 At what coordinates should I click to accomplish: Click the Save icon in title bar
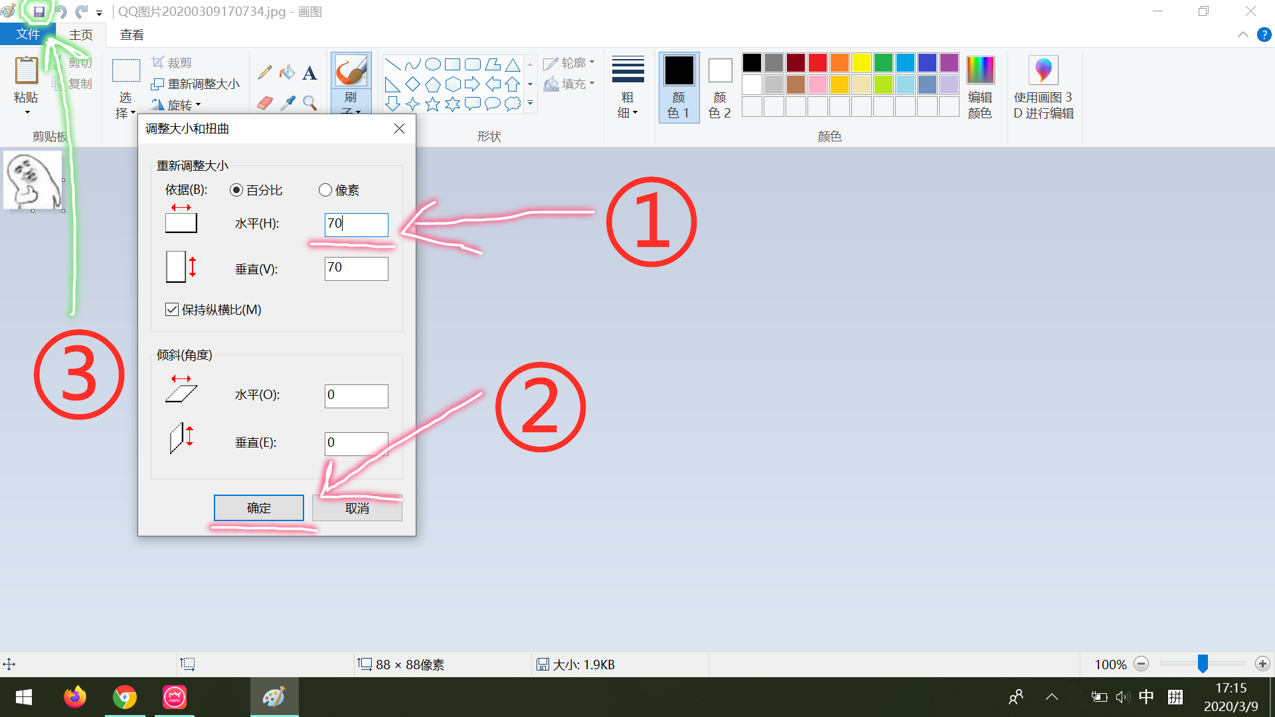(x=39, y=12)
